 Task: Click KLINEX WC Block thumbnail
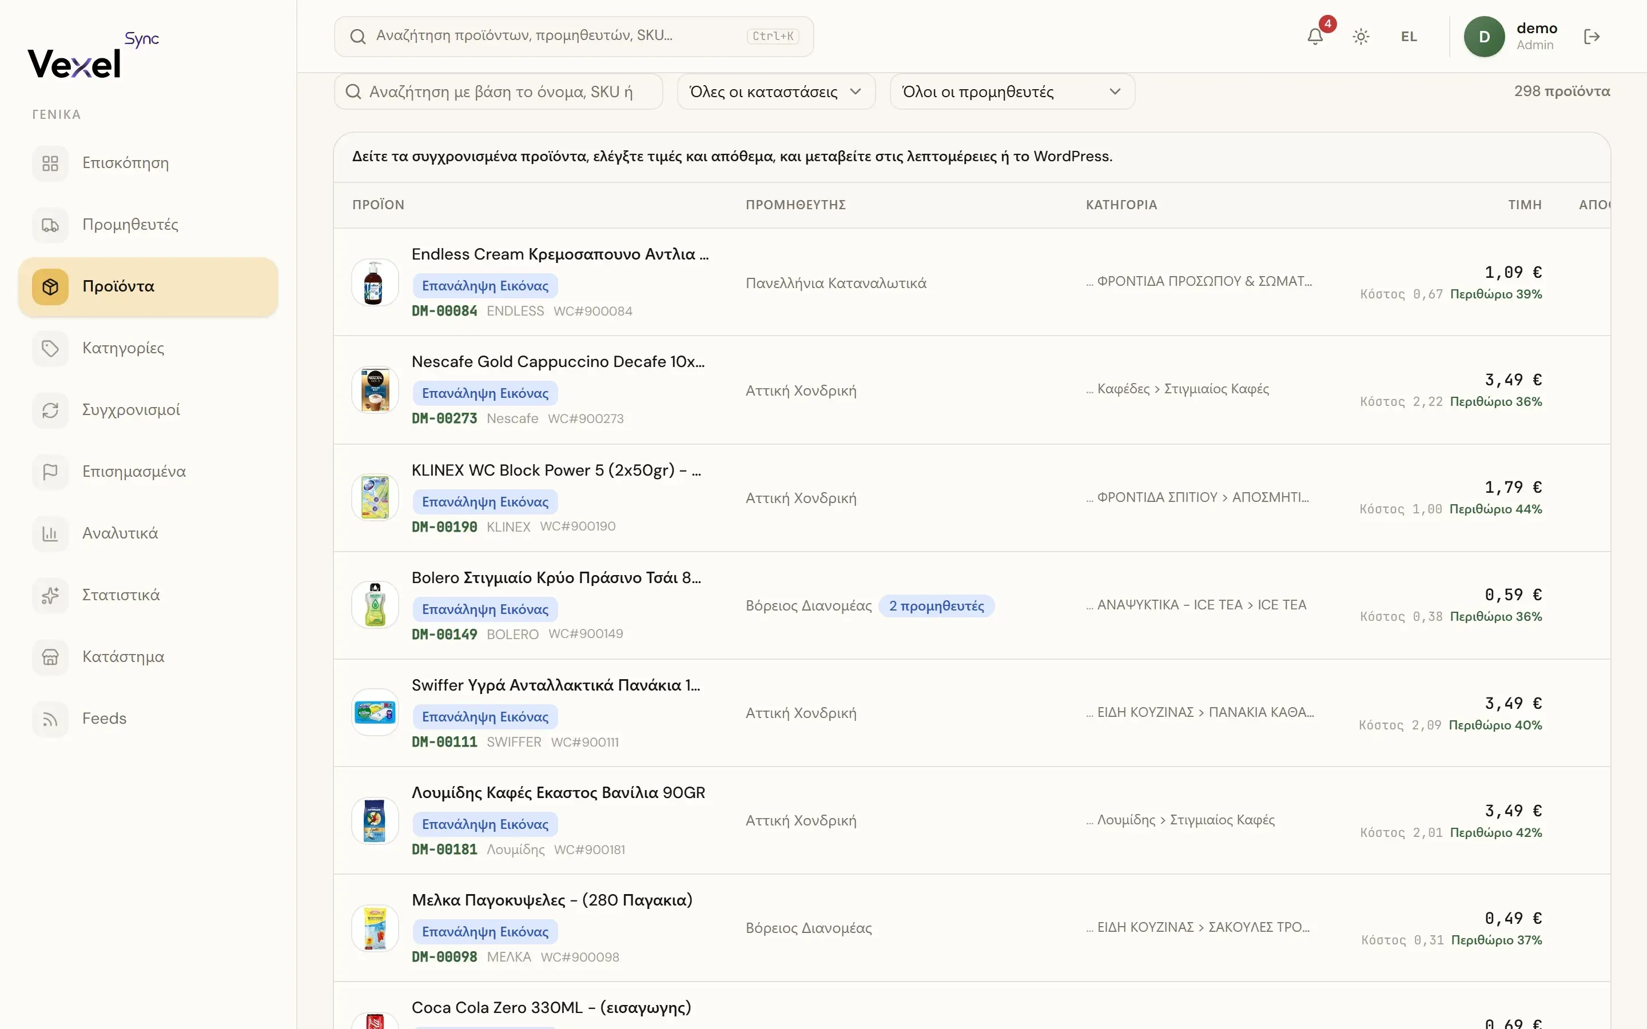tap(375, 497)
